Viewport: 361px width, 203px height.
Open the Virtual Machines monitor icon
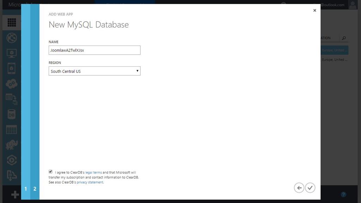(12, 54)
